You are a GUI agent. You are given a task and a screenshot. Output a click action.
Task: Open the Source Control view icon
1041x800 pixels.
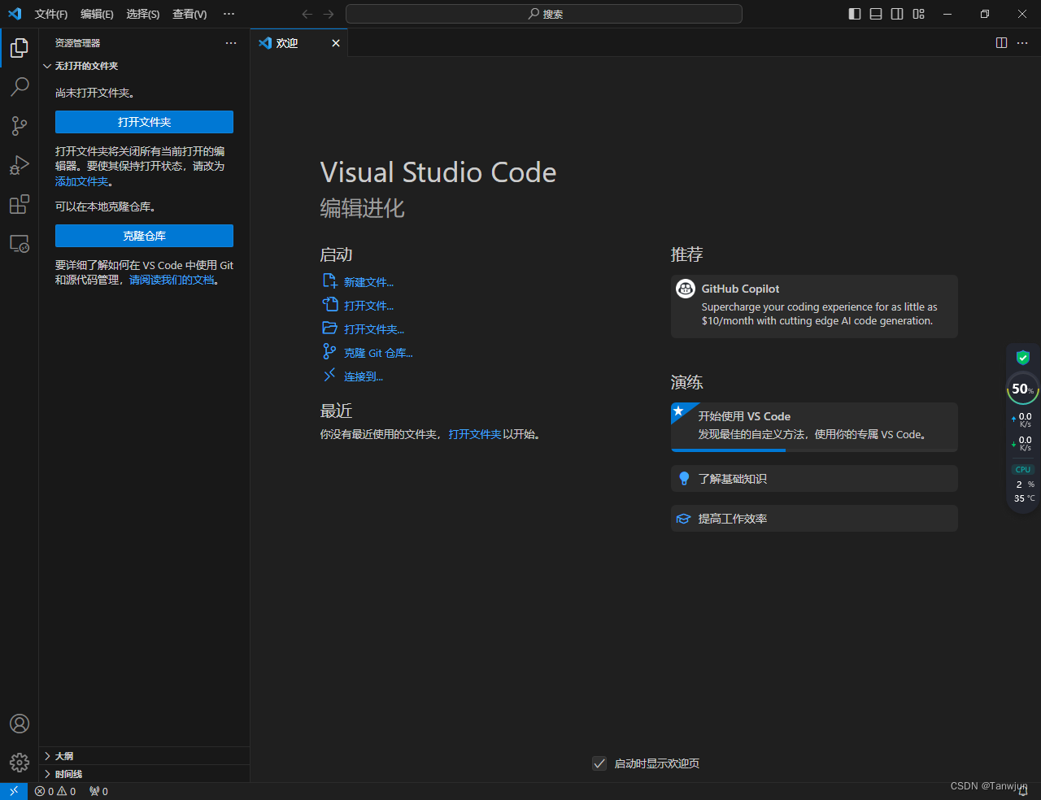(x=20, y=125)
